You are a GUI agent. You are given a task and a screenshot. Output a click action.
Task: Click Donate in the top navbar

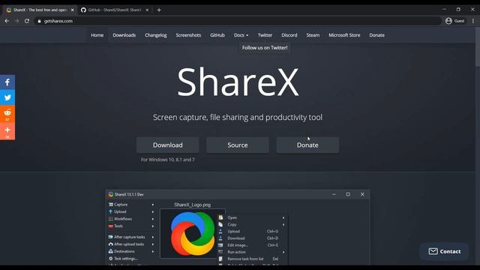[x=376, y=35]
